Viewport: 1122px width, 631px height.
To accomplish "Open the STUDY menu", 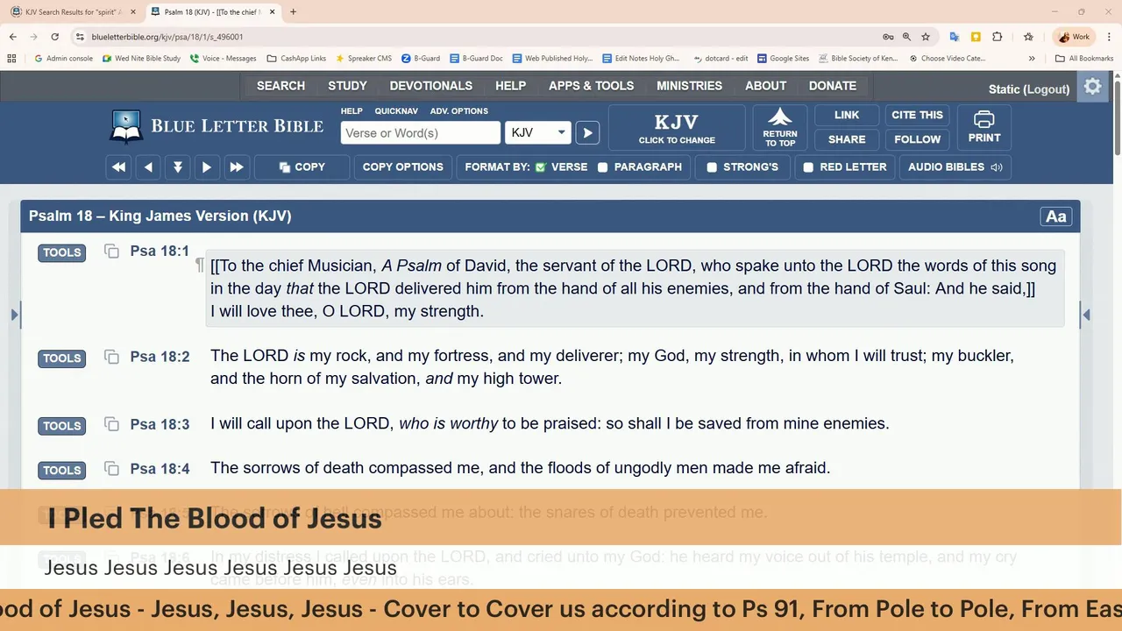I will (347, 86).
